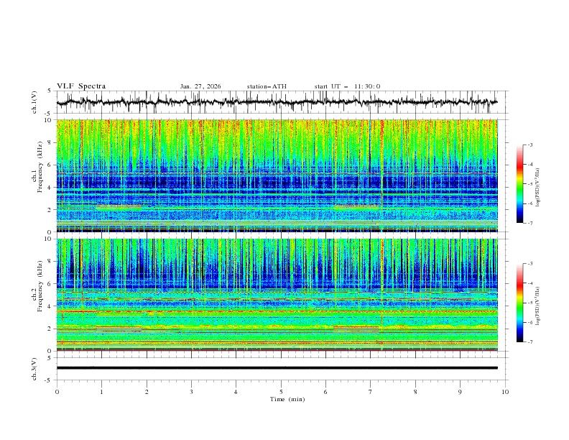Click tick "0" on the Time axis
Screen dimensions: 569x440
point(57,392)
